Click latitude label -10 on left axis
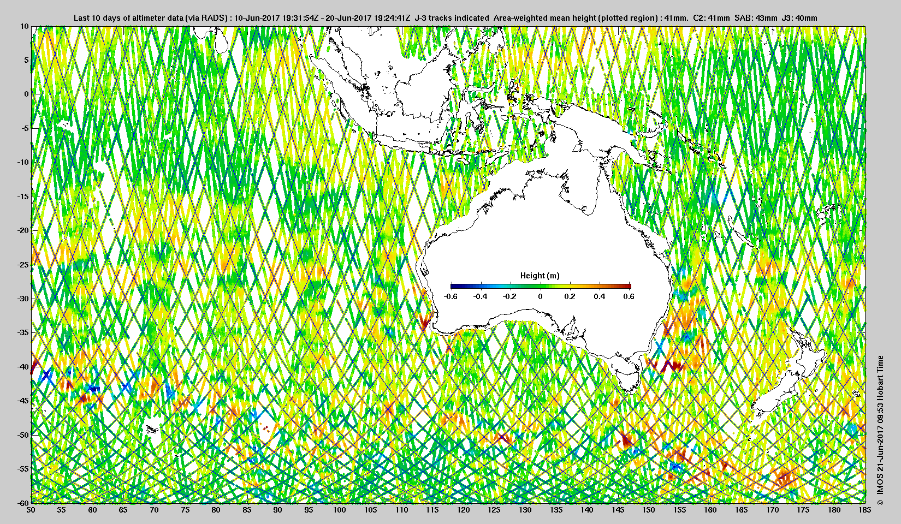Image resolution: width=901 pixels, height=524 pixels. coord(22,162)
